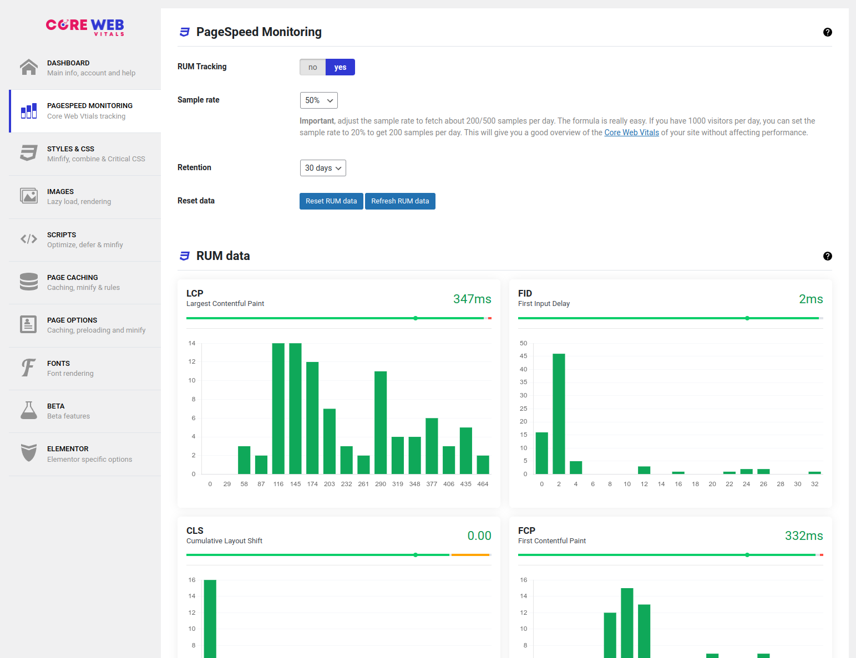Follow the Core Web Vitals link
This screenshot has height=658, width=856.
point(631,132)
